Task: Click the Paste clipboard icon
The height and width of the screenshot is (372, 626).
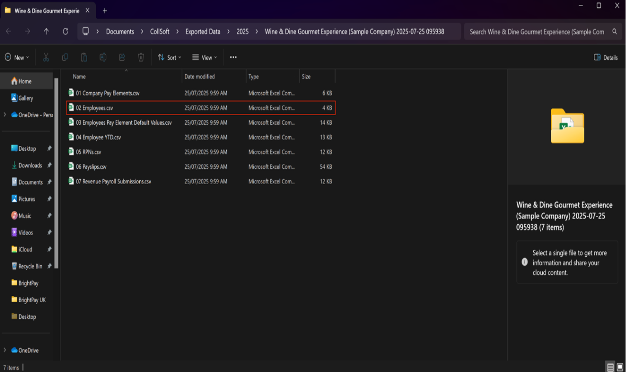Action: click(84, 57)
